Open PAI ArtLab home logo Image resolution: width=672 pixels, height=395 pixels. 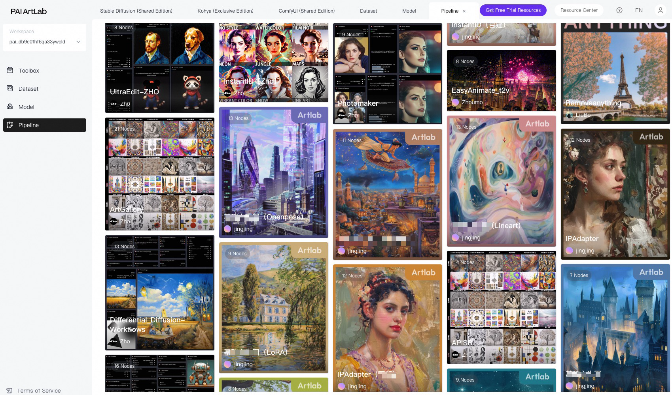point(28,11)
